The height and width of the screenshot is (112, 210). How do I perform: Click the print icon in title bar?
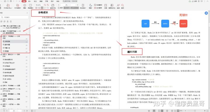point(11,1)
